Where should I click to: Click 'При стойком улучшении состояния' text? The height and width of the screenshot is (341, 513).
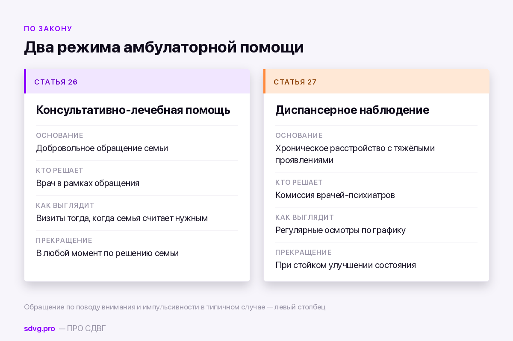coord(345,265)
